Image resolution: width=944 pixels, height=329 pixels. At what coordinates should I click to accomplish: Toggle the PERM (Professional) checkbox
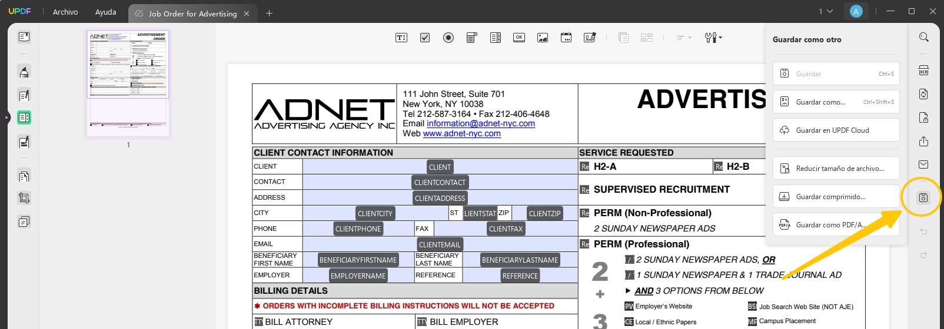click(x=584, y=244)
